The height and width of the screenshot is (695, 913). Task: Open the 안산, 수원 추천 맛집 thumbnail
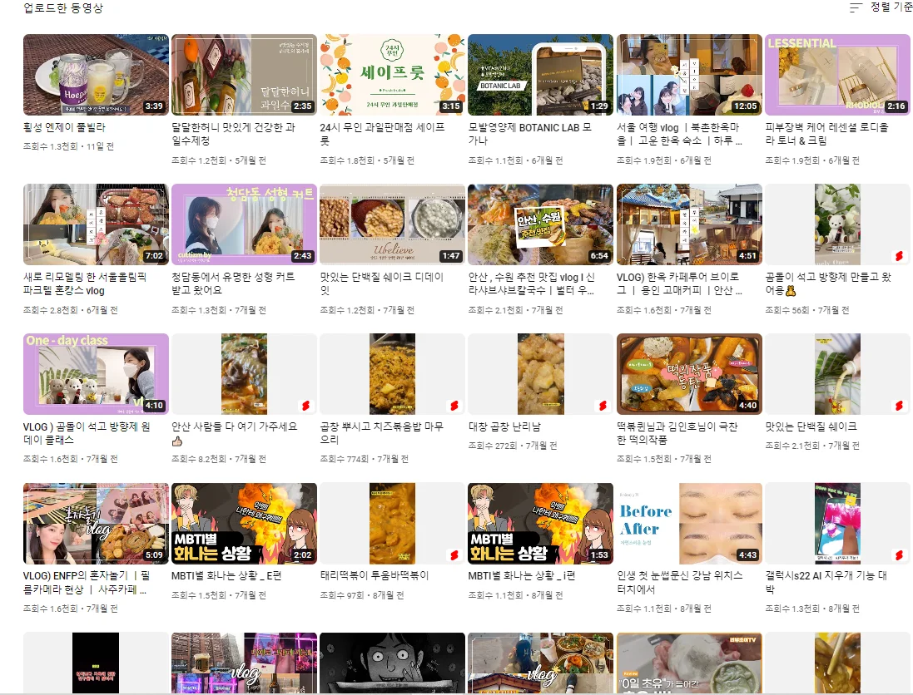(540, 224)
